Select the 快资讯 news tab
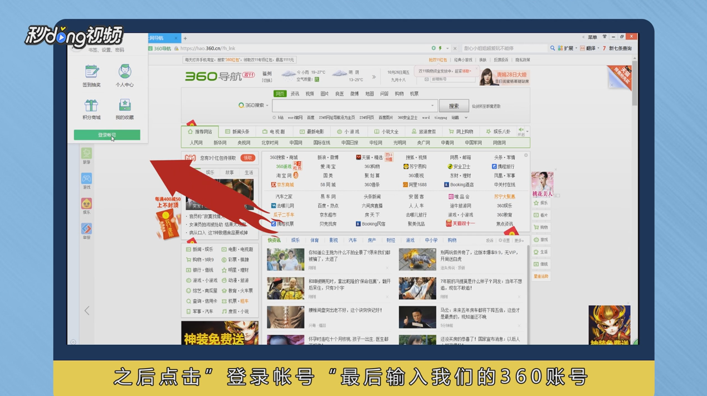The width and height of the screenshot is (707, 396). [x=274, y=240]
